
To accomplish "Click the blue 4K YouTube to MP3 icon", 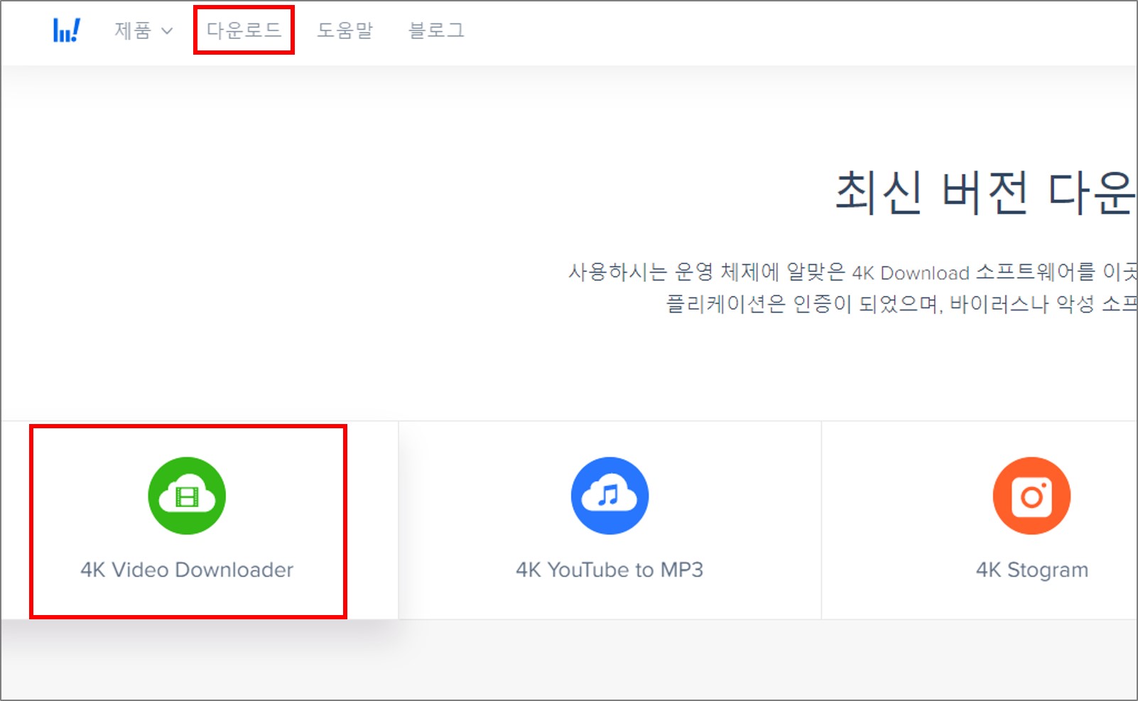I will 609,496.
